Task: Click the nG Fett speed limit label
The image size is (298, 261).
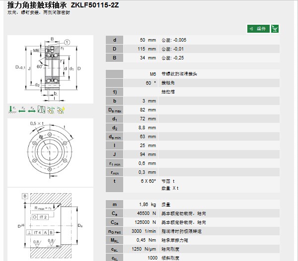Action: point(115,231)
